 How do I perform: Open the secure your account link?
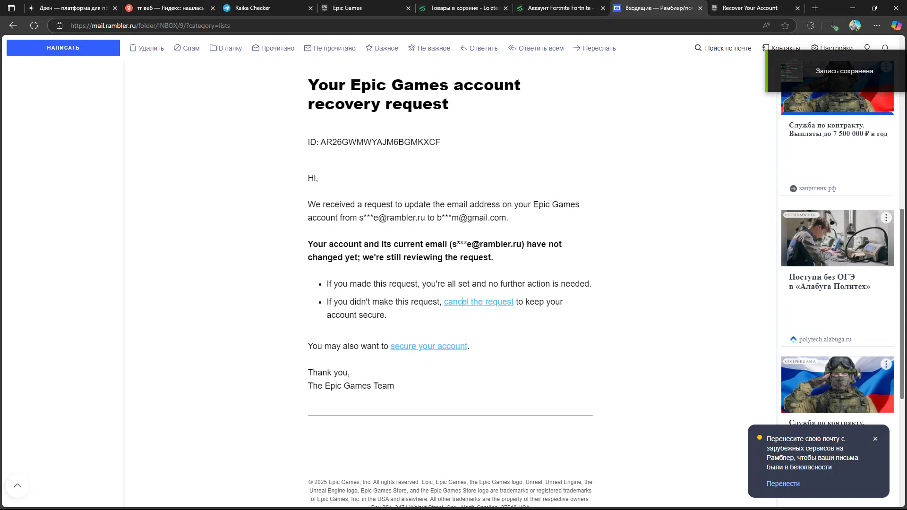click(x=428, y=346)
